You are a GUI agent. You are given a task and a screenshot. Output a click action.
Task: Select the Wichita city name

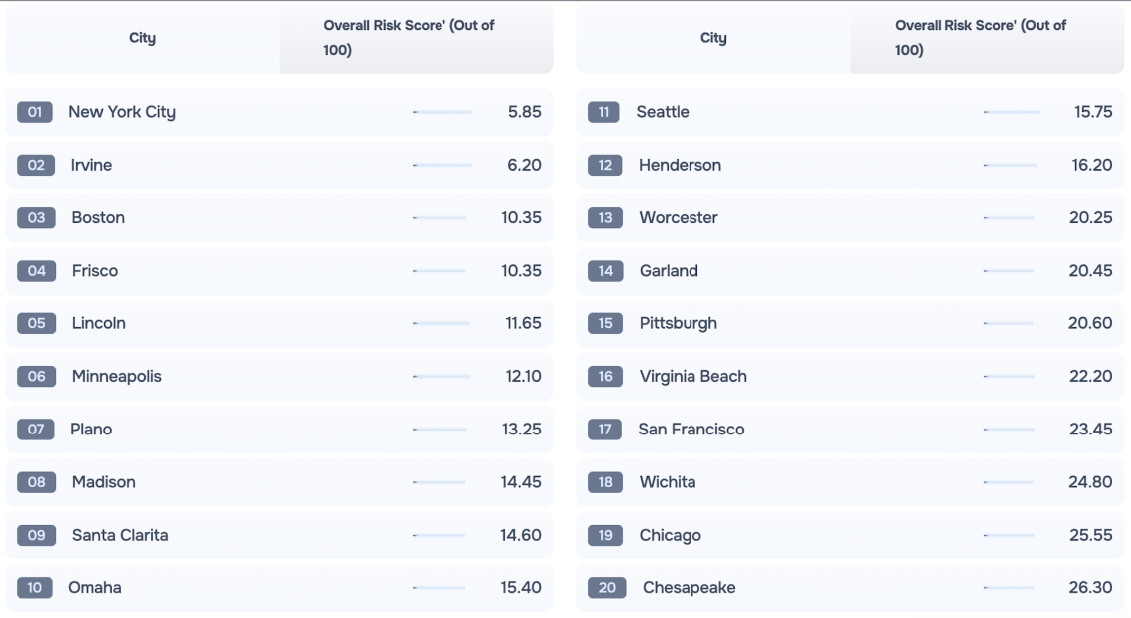(x=668, y=482)
